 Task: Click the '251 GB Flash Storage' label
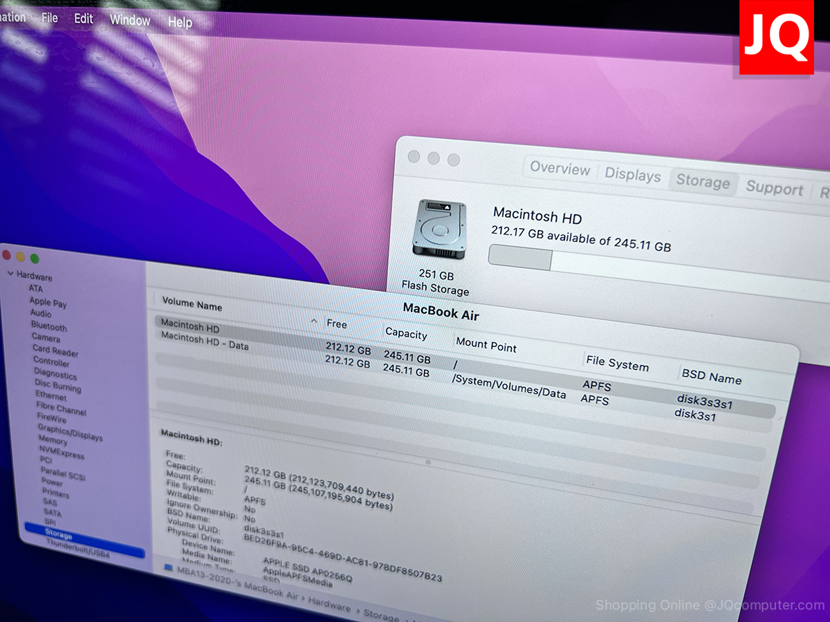[x=436, y=282]
